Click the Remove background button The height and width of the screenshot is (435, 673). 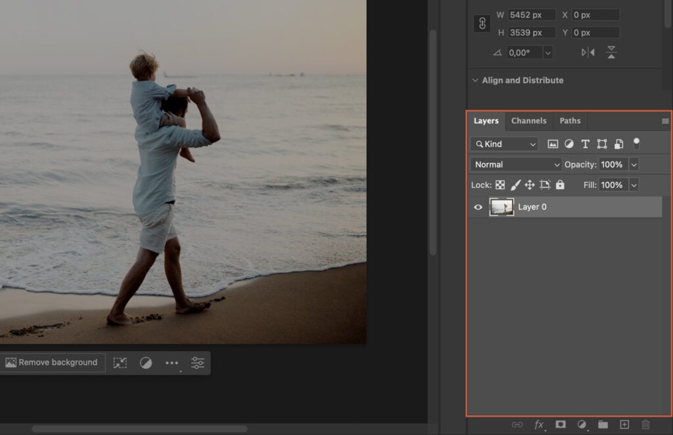pyautogui.click(x=53, y=362)
